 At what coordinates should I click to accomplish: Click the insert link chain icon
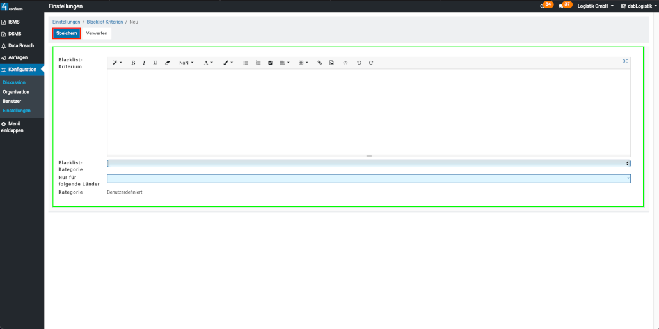tap(320, 63)
